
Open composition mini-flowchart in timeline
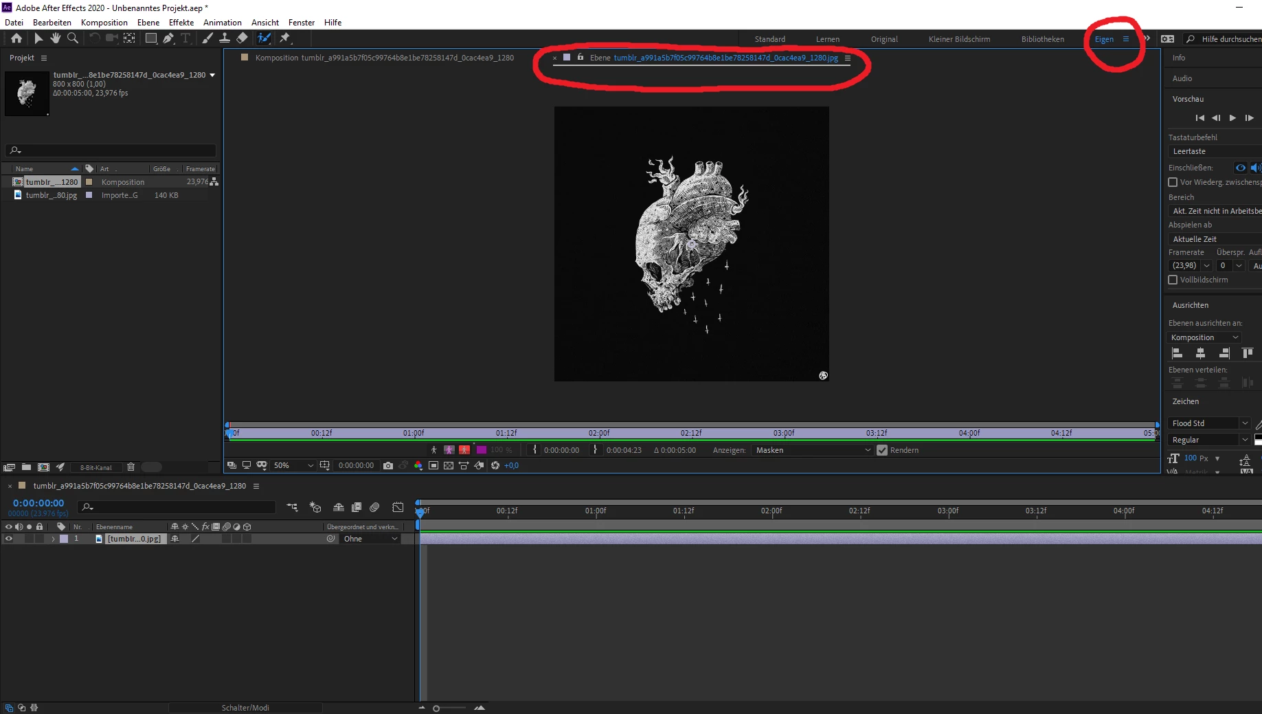tap(292, 507)
